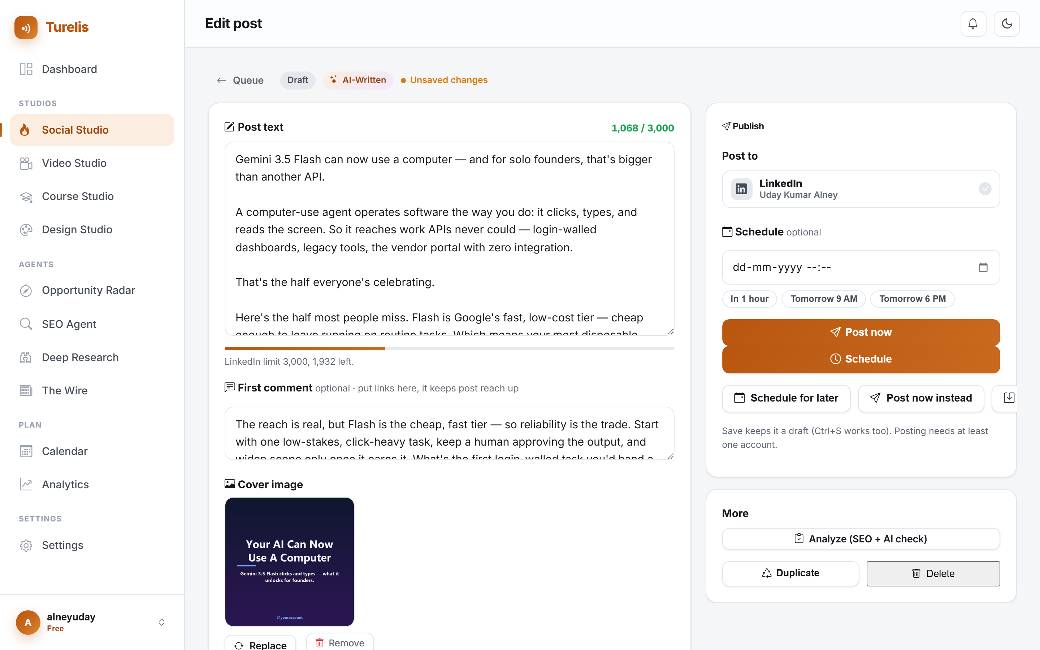The height and width of the screenshot is (650, 1040).
Task: Click the cover image thumbnail
Action: tap(289, 562)
